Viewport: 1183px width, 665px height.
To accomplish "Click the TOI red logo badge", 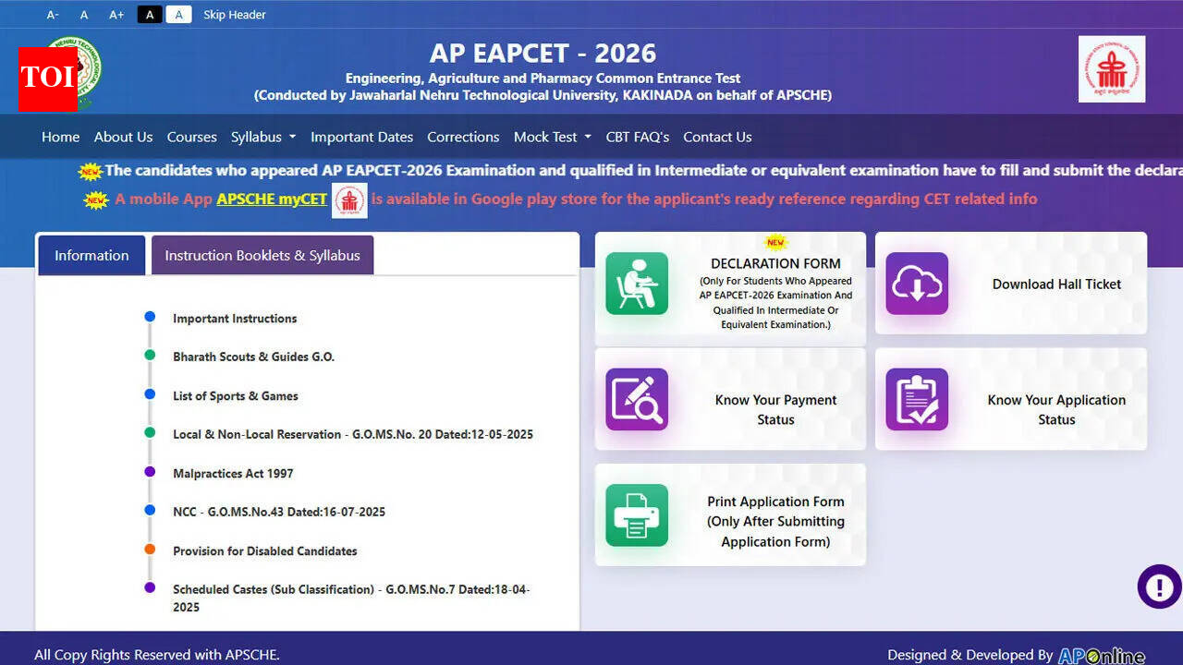I will (x=47, y=79).
